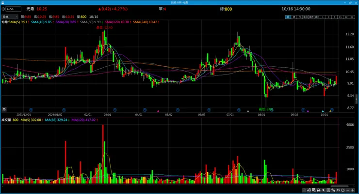Open the 日線 chart-type dropdown
The width and height of the screenshot is (359, 194).
pos(10,16)
